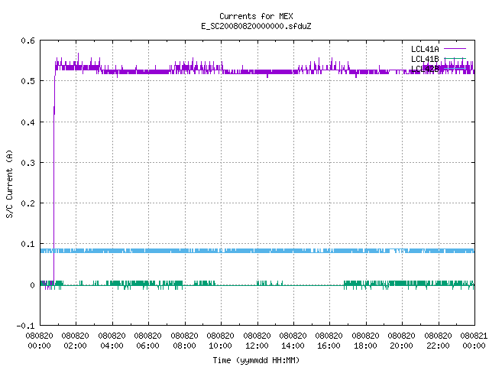Click the 080820 14:00 x-axis tick label

point(293,341)
